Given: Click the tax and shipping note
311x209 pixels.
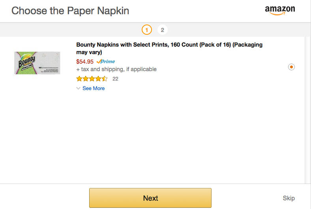Looking at the screenshot, I should tap(116, 69).
